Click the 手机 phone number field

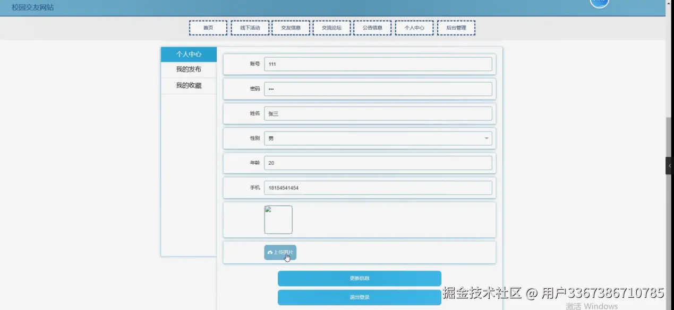tap(378, 188)
